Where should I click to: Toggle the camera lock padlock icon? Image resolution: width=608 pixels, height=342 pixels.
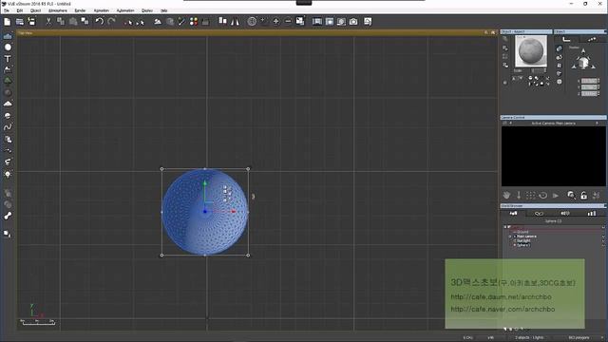click(583, 196)
